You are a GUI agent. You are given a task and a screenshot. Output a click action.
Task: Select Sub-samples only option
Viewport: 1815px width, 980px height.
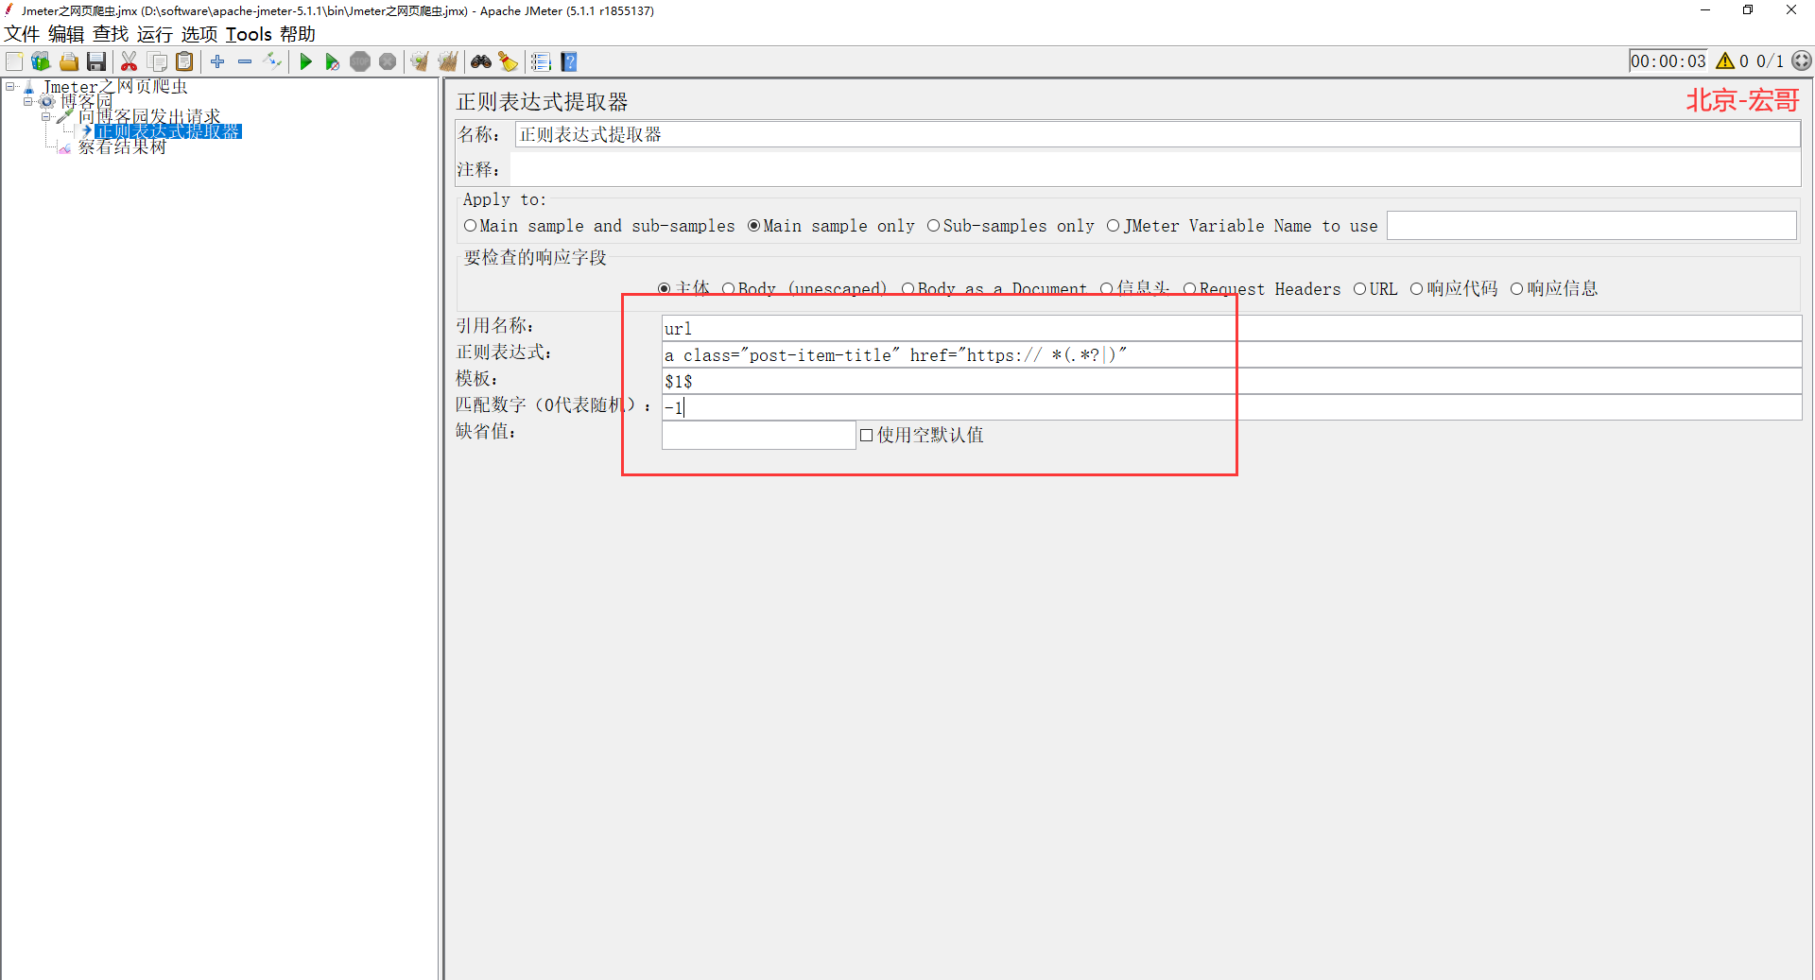tap(1011, 226)
